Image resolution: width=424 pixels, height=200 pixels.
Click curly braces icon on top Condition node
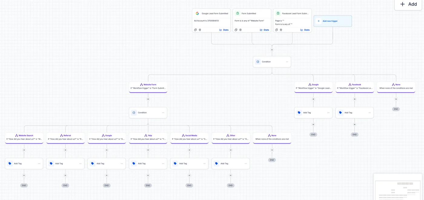[258, 62]
